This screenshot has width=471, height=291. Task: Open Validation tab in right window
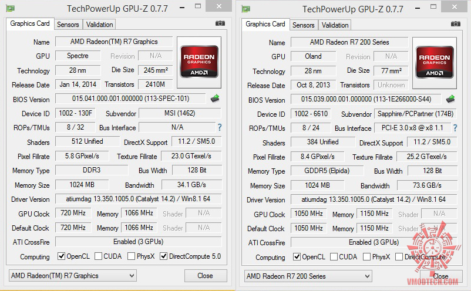tap(335, 25)
